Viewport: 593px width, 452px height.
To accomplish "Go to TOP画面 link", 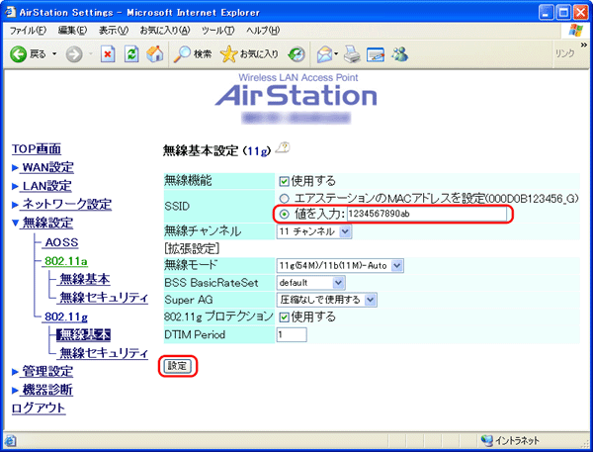I will [37, 148].
